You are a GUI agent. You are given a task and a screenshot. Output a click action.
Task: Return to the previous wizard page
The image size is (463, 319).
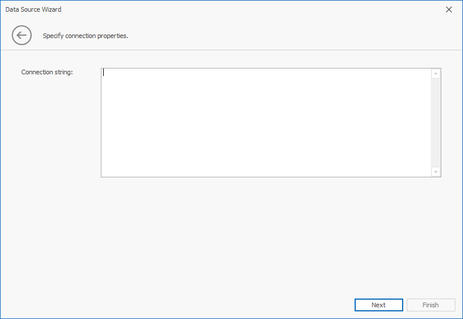(x=22, y=35)
